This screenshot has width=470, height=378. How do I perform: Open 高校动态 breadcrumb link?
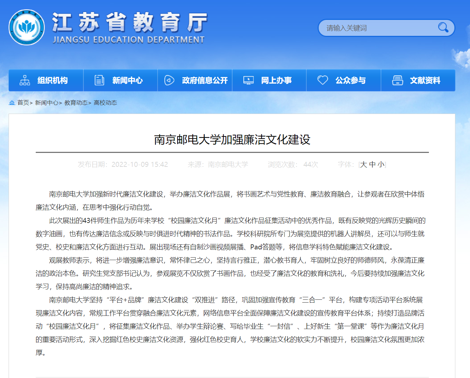105,103
